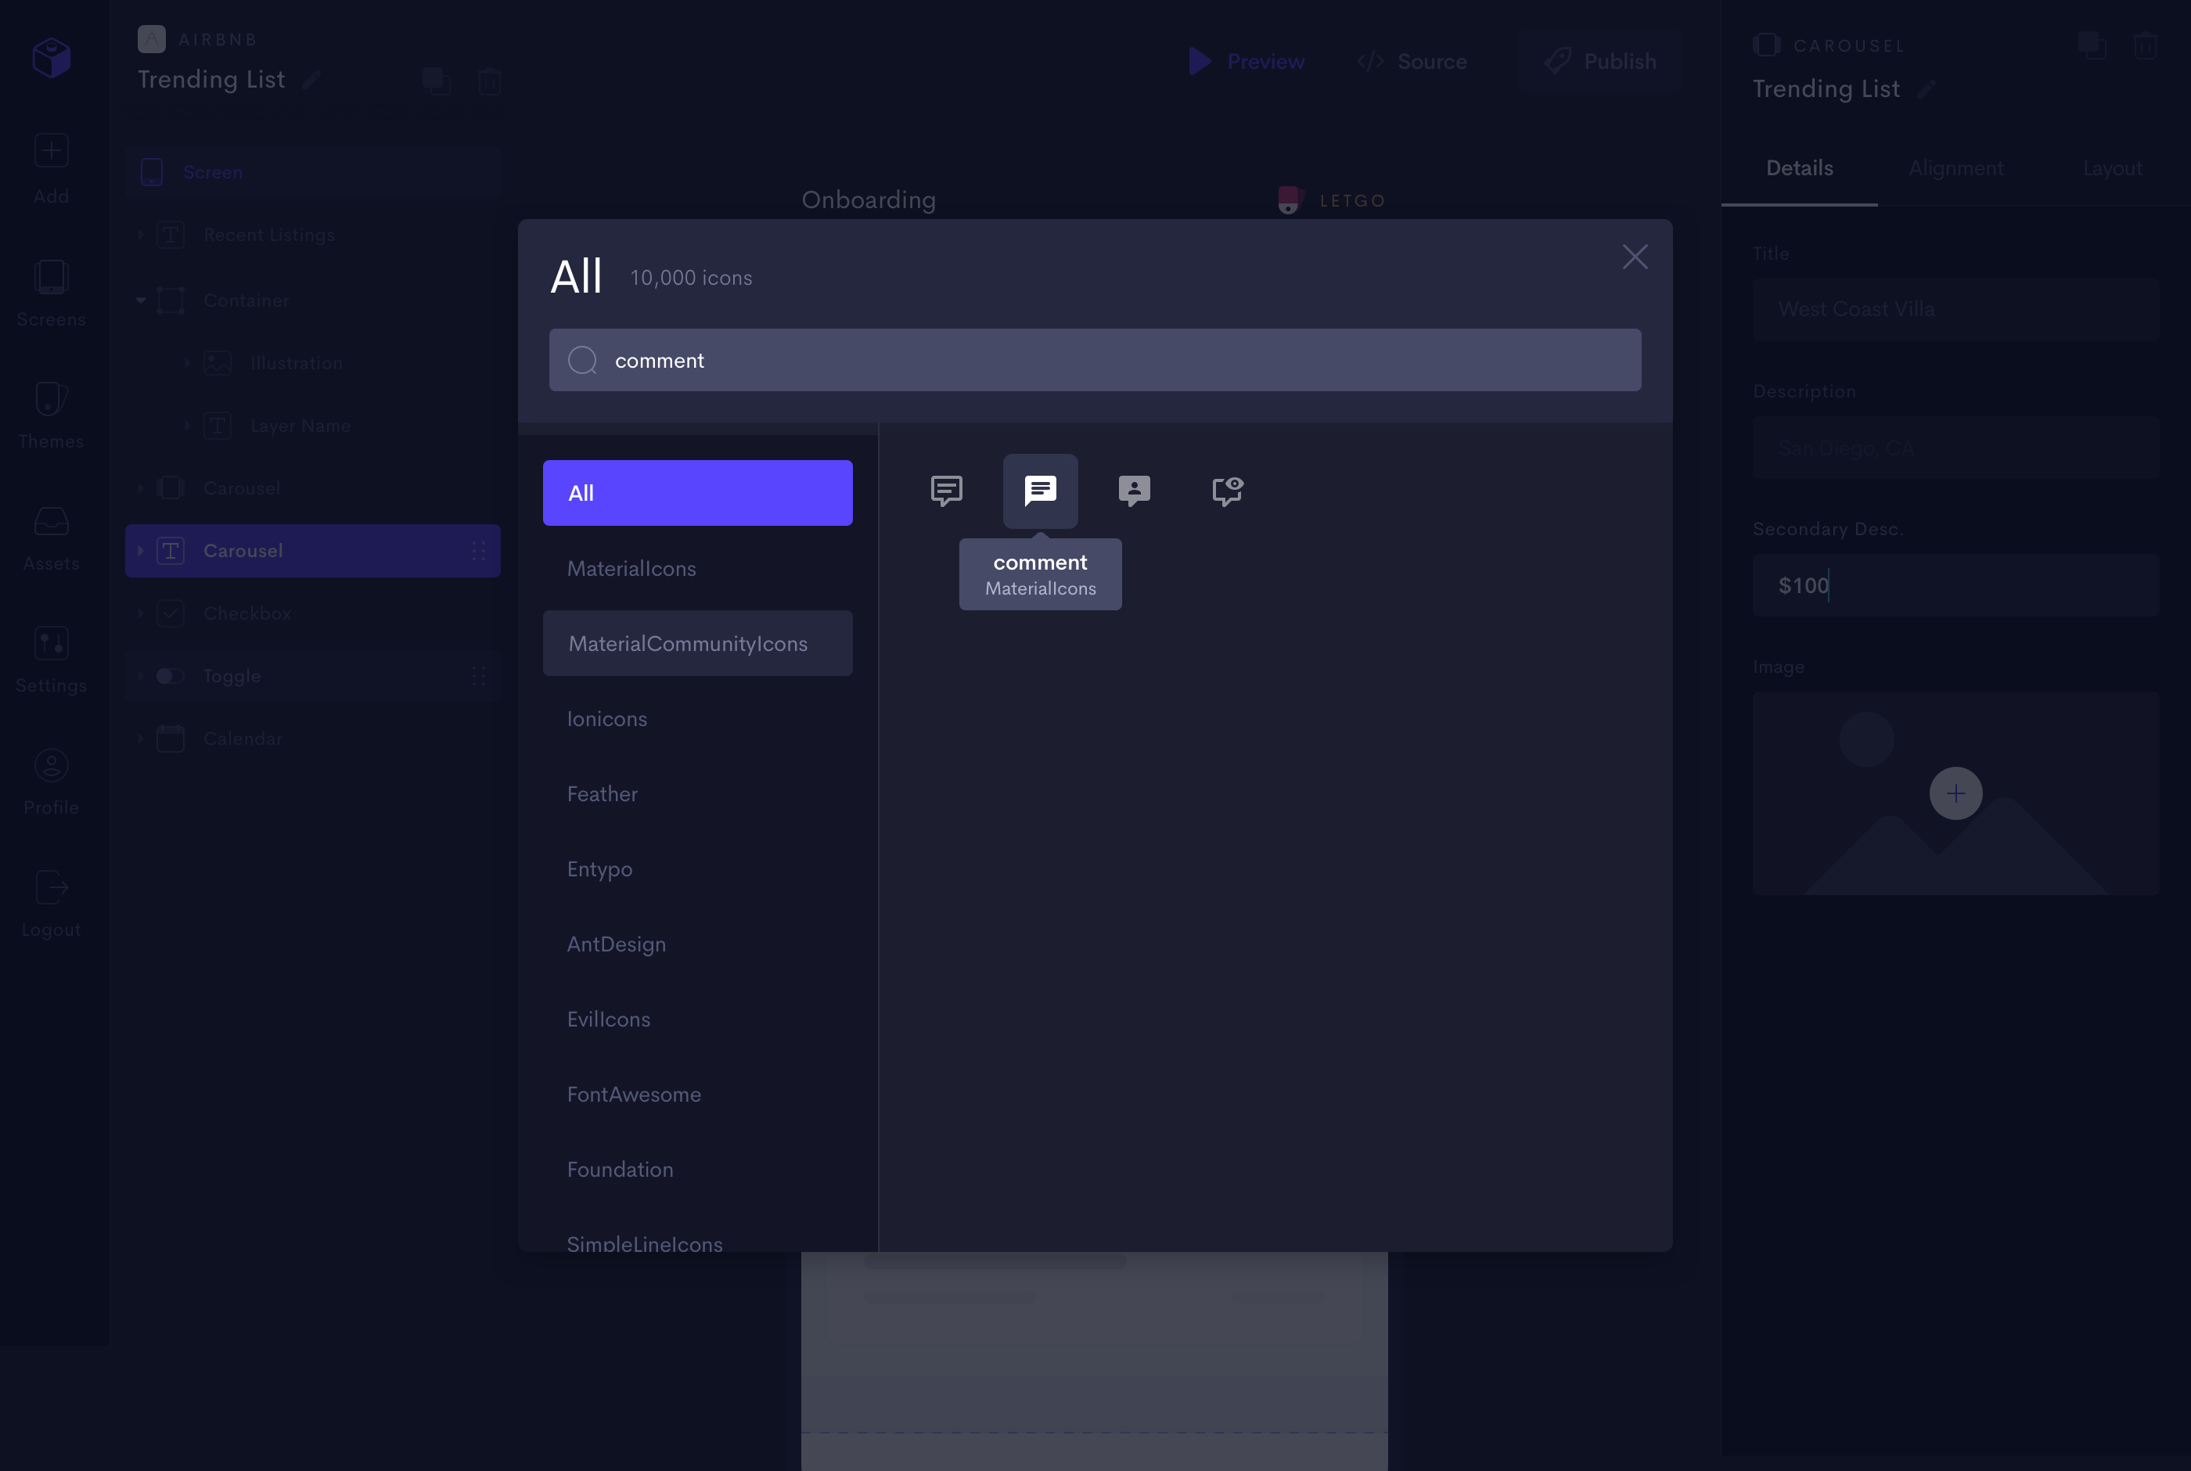Select the Calendar layer row
Screen dimensions: 2191x1471
click(x=312, y=739)
